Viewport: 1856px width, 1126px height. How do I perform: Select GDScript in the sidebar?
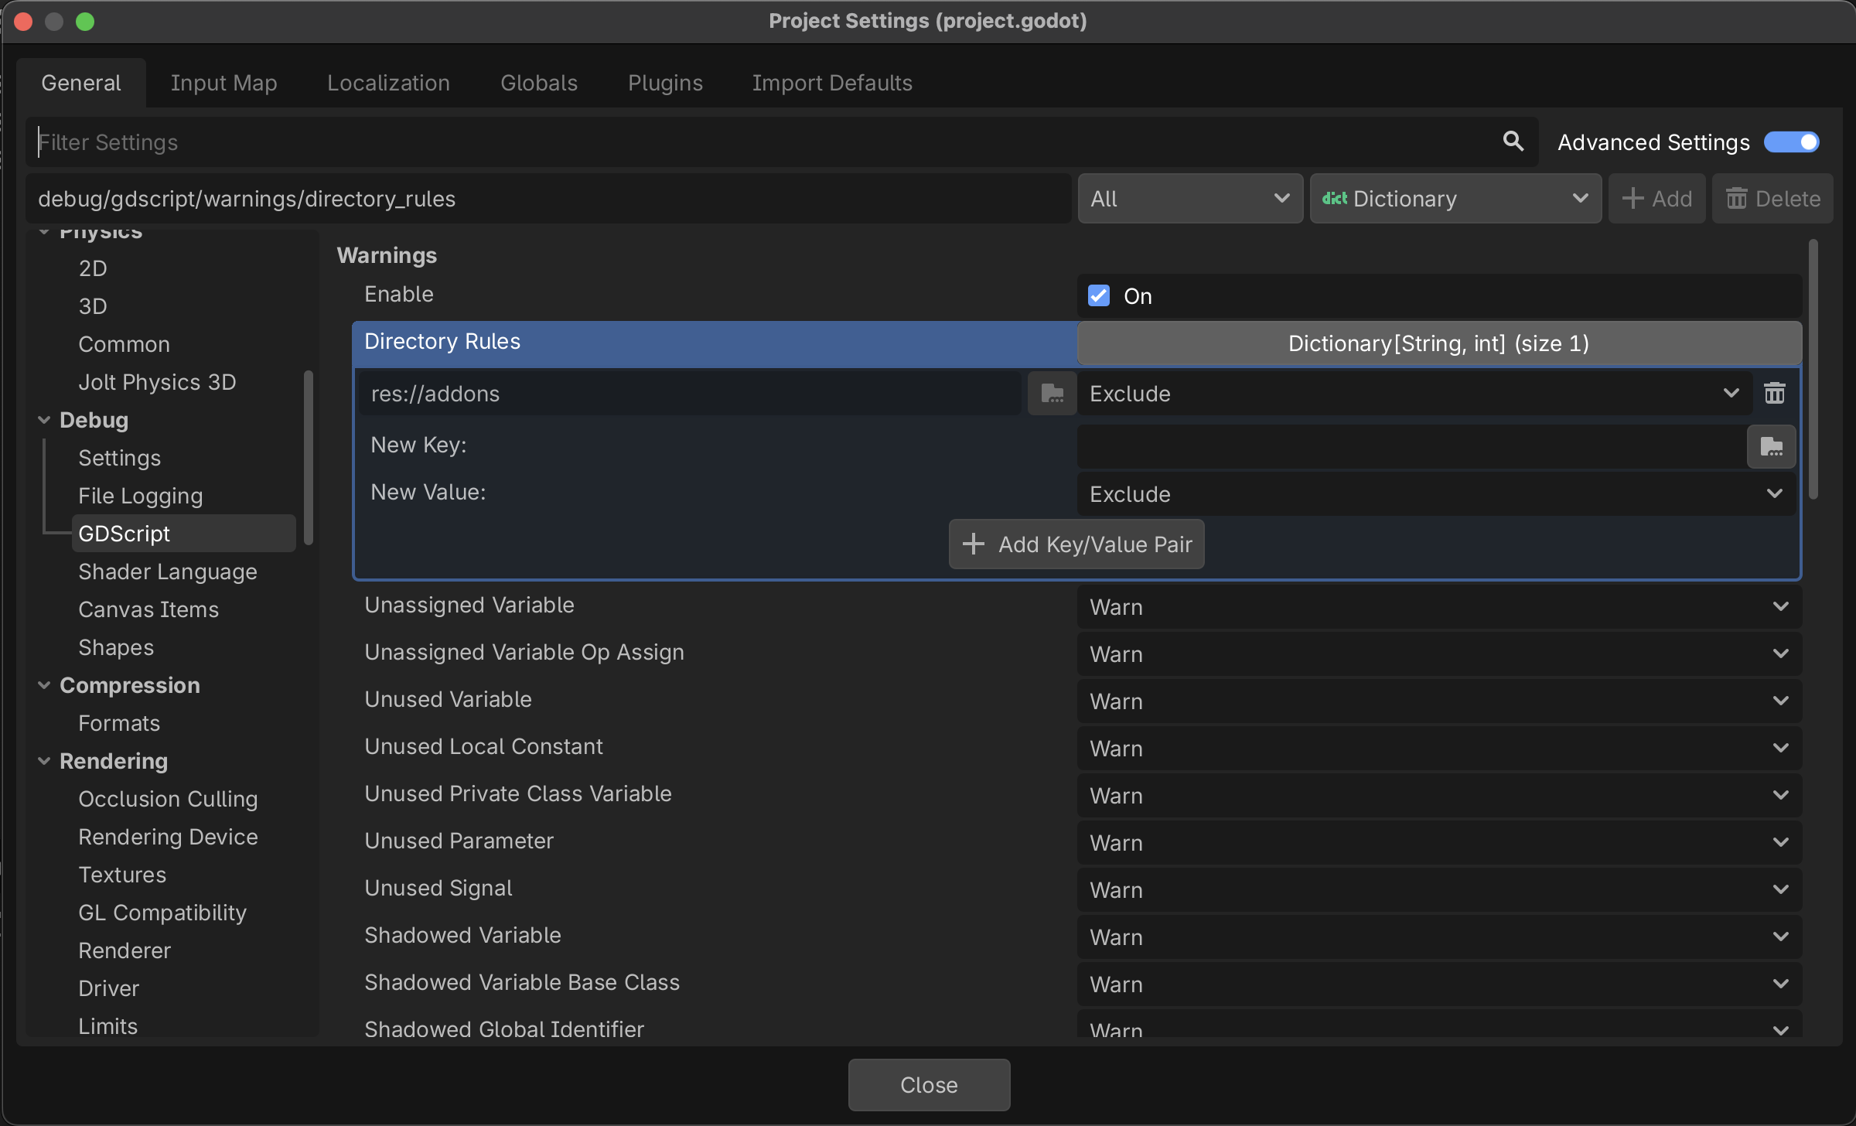click(184, 534)
